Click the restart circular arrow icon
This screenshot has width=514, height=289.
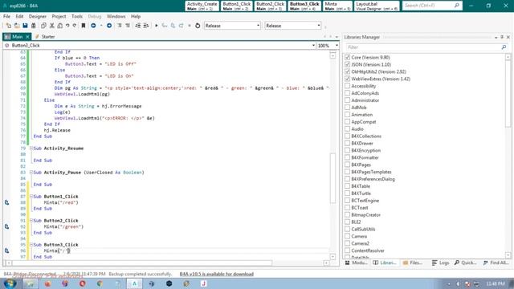[198, 26]
